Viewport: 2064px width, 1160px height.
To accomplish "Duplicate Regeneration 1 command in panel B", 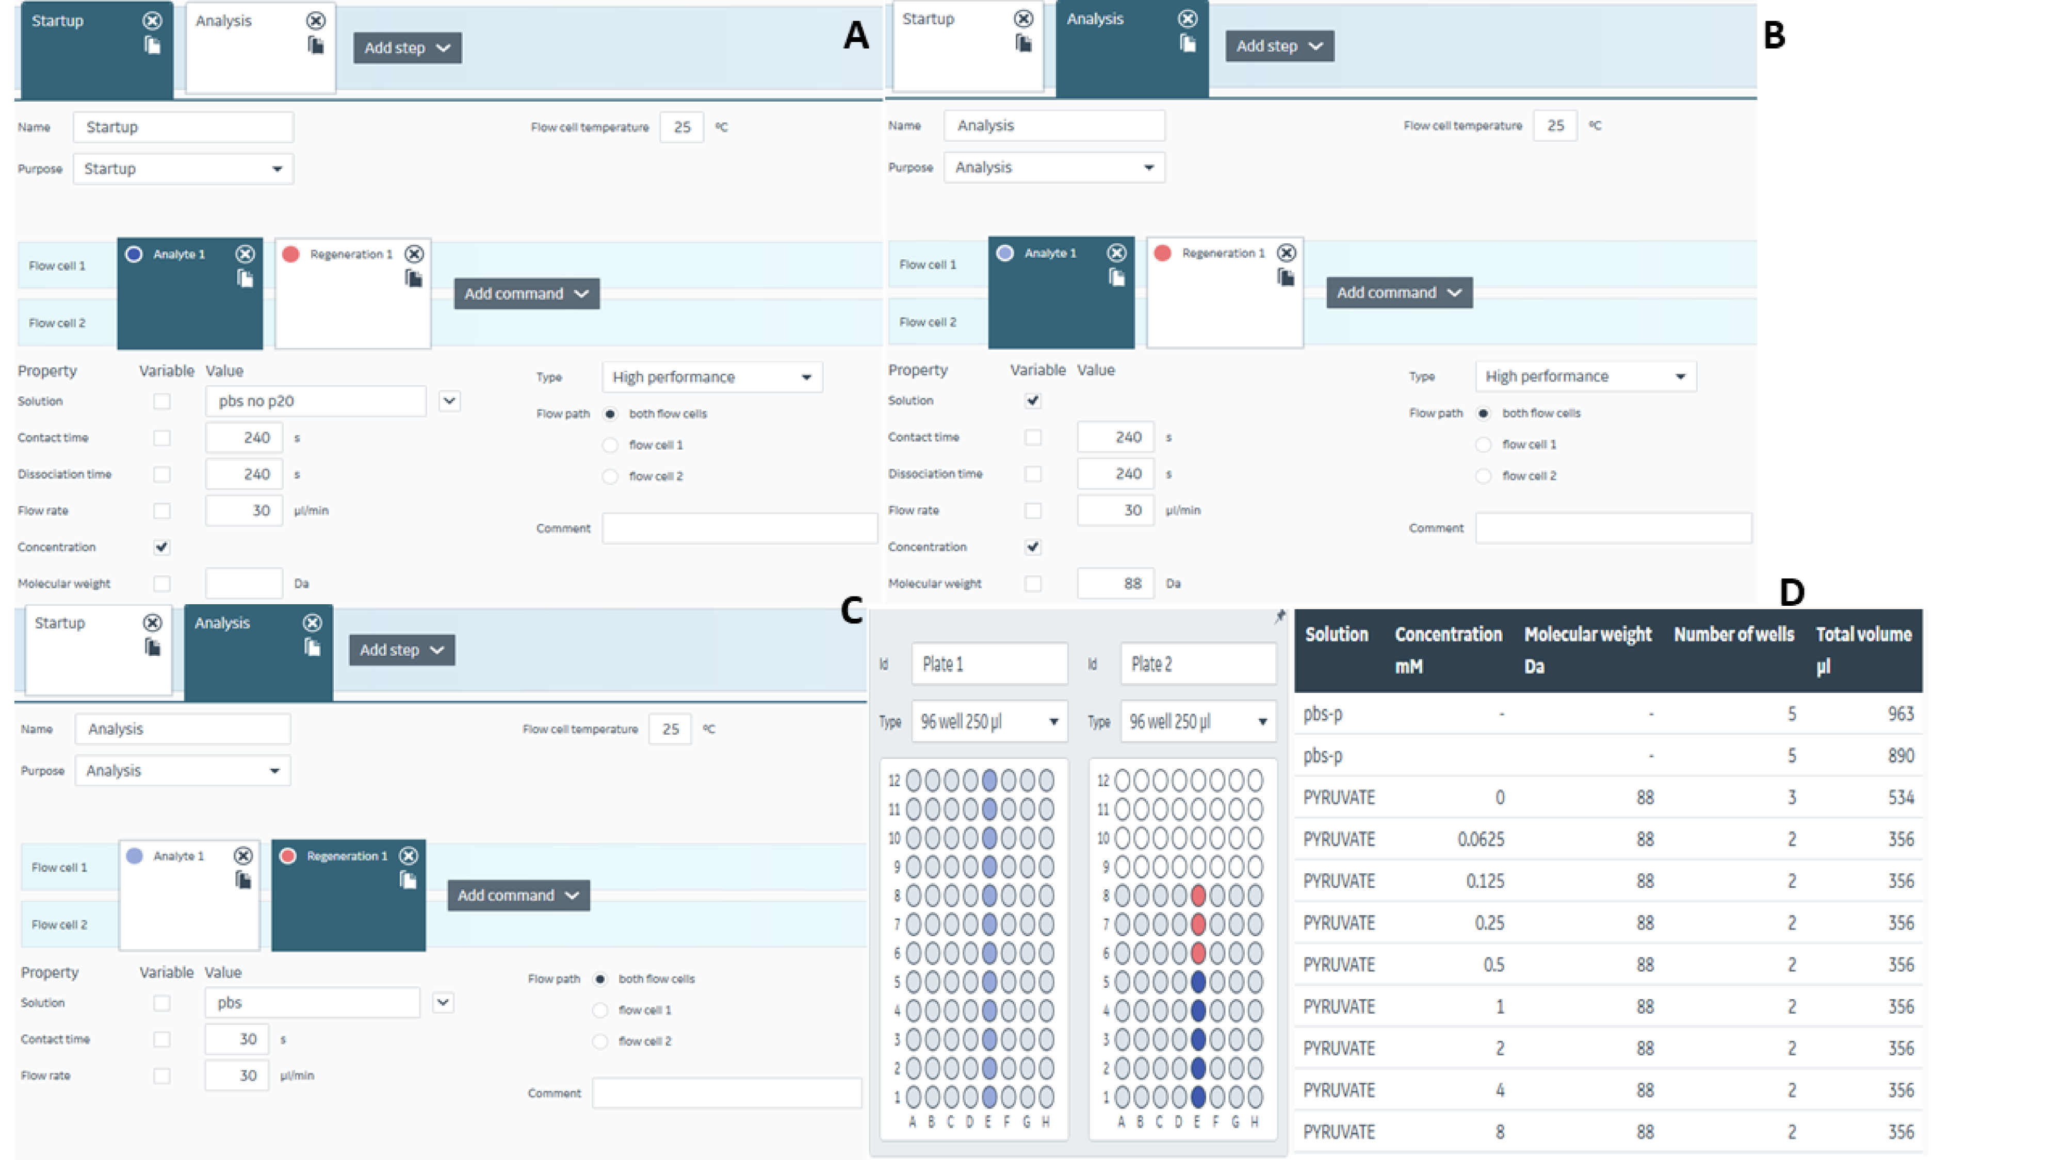I will tap(1285, 277).
